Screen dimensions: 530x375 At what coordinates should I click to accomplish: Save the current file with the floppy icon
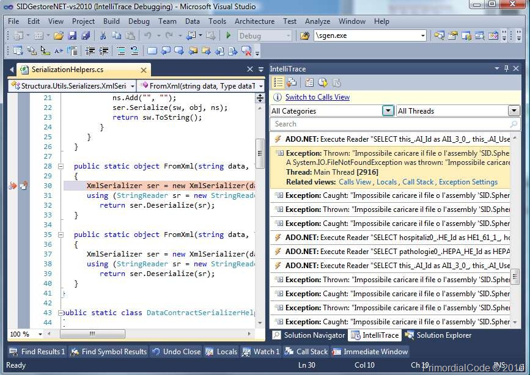click(72, 35)
